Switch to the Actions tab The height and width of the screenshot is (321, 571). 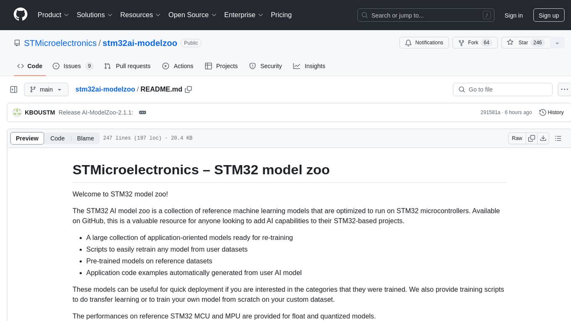[x=178, y=66]
